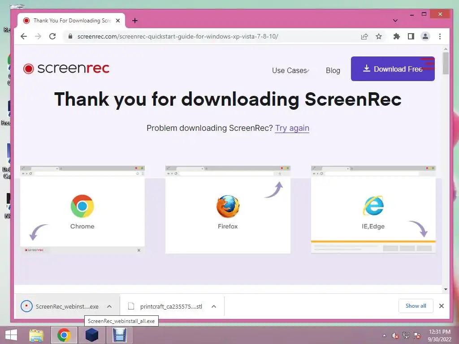Image resolution: width=459 pixels, height=344 pixels.
Task: Click the Download Free button
Action: (x=393, y=69)
